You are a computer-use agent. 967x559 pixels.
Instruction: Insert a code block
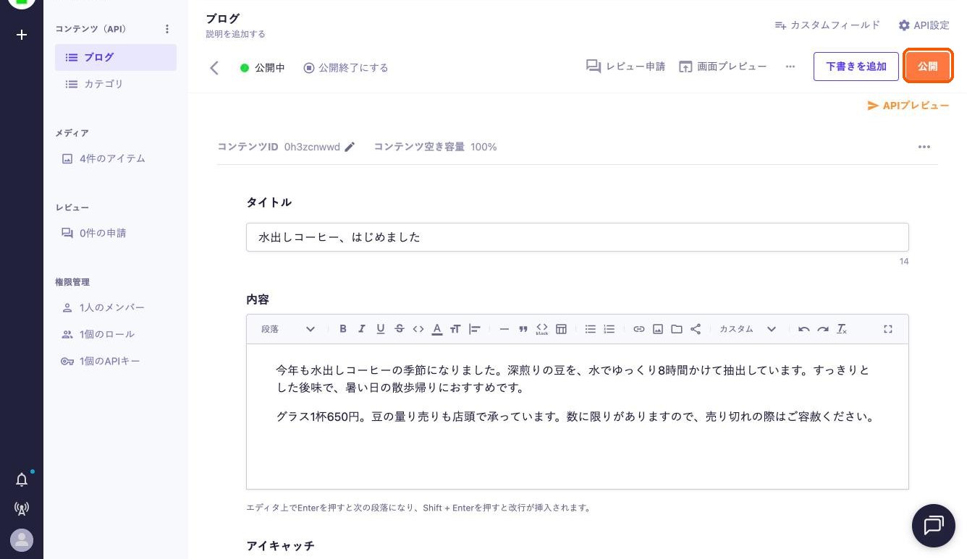point(542,329)
